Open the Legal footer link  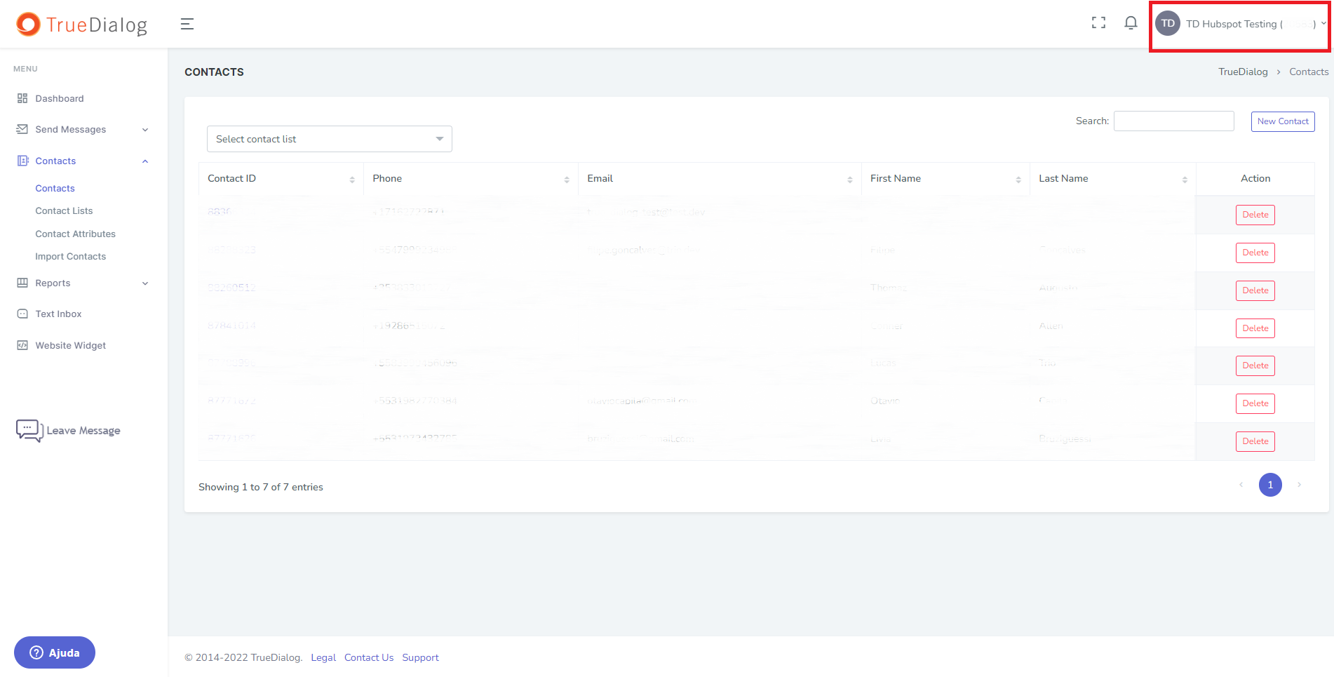[x=323, y=657]
